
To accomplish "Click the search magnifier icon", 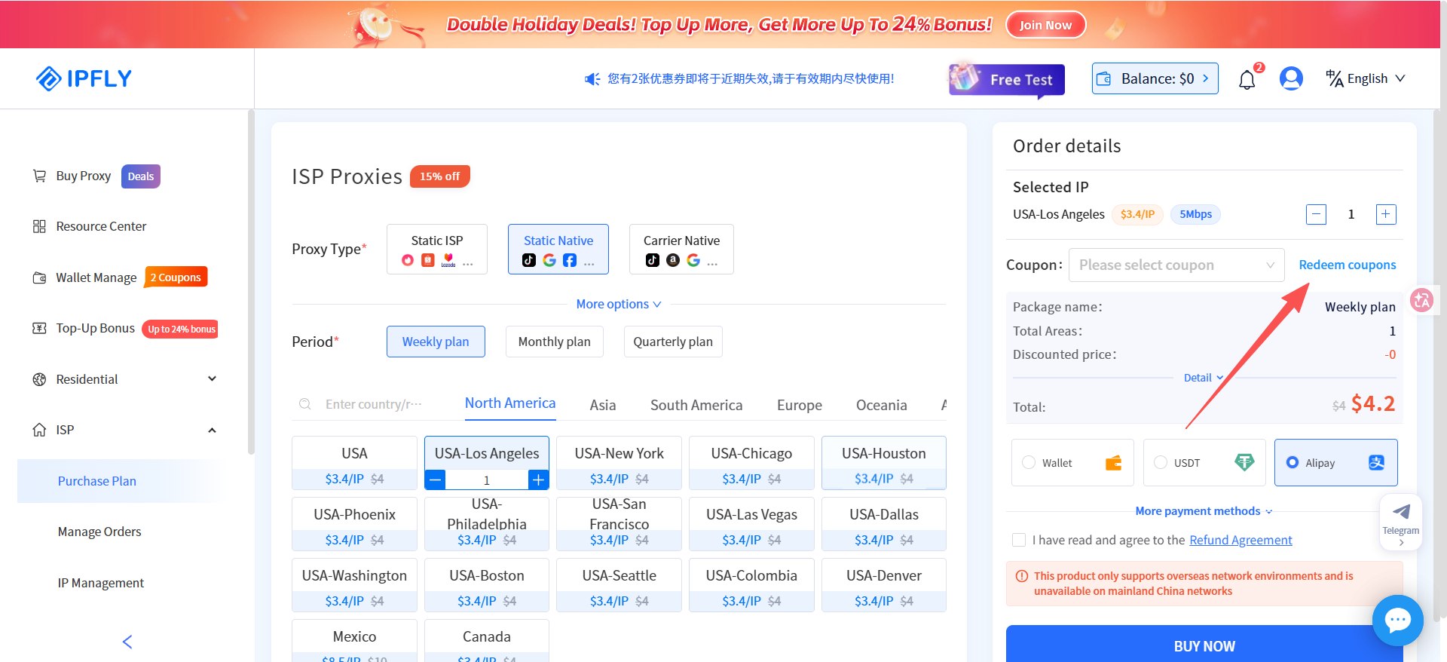I will pyautogui.click(x=305, y=404).
